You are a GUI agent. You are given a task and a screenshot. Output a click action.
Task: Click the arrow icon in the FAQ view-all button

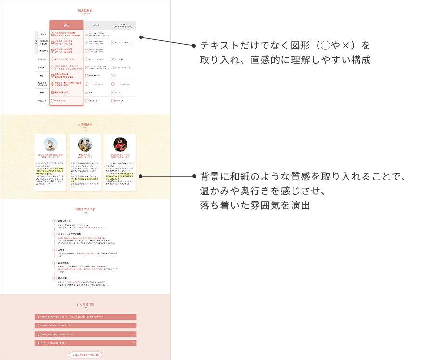(98, 355)
